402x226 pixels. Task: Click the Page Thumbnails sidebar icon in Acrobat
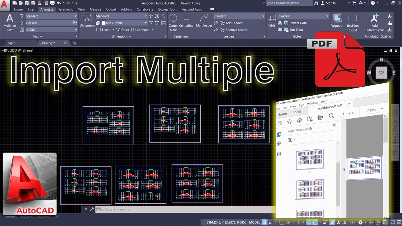click(279, 134)
